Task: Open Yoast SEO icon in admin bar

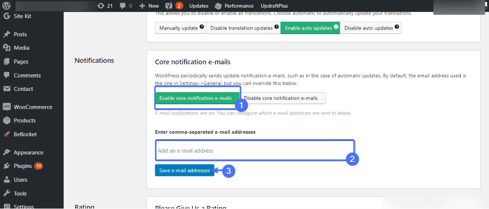Action: click(x=169, y=6)
